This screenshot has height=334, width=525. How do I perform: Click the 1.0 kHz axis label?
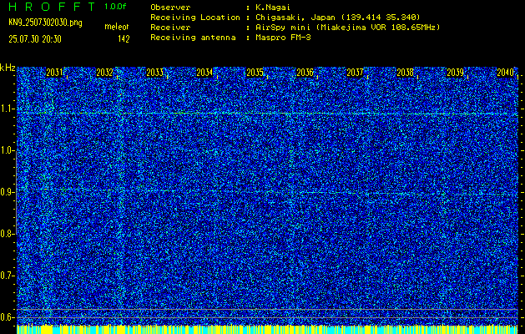tap(8, 150)
